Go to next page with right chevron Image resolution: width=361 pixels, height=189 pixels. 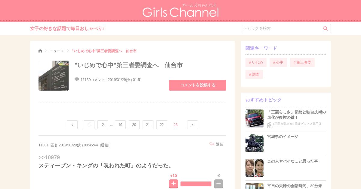pyautogui.click(x=193, y=125)
